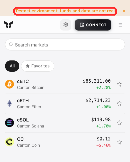Click the CC Canton Coin icon

(10, 142)
